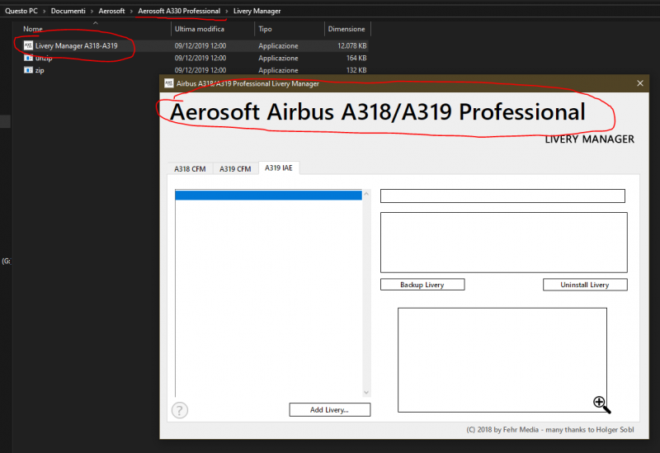The height and width of the screenshot is (453, 660).
Task: Open the help question mark icon
Action: (180, 410)
